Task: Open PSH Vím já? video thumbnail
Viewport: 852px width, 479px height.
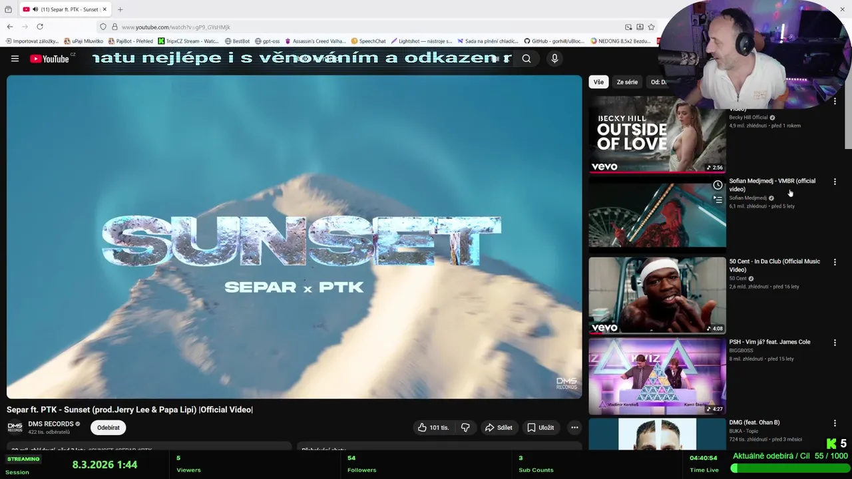Action: pyautogui.click(x=657, y=375)
